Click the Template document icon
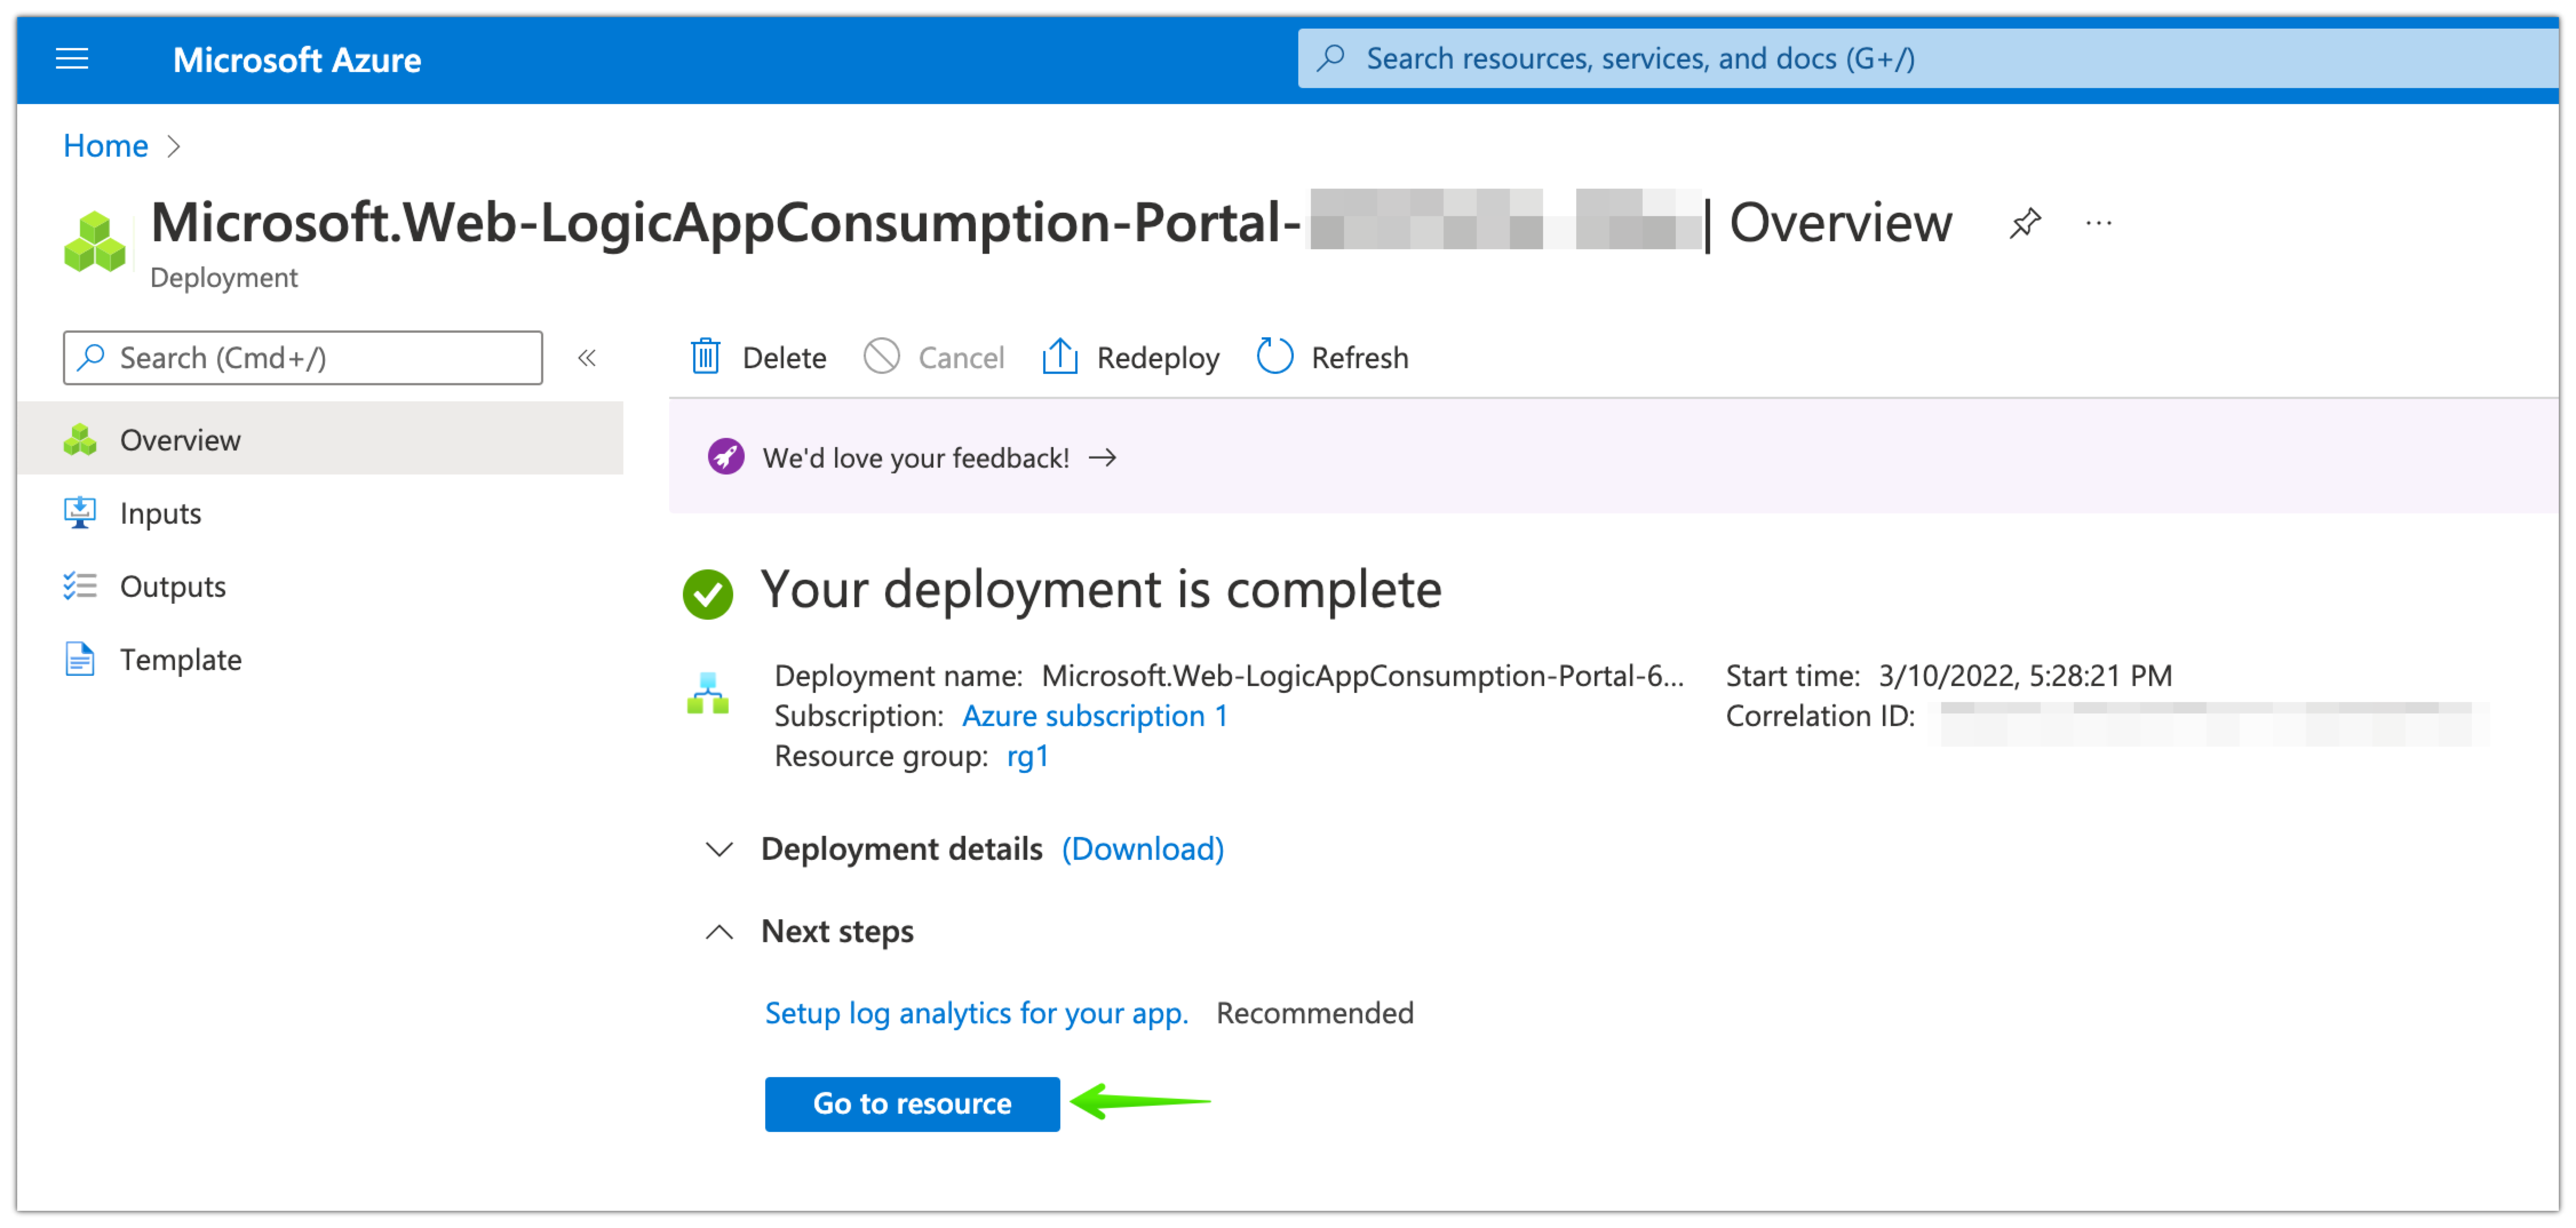The height and width of the screenshot is (1228, 2576). (x=80, y=660)
